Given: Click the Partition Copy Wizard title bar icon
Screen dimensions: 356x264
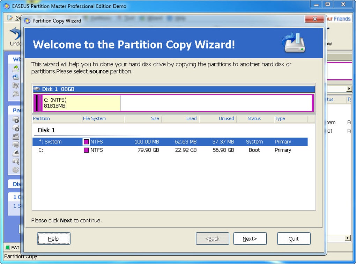Looking at the screenshot, I should (x=27, y=21).
